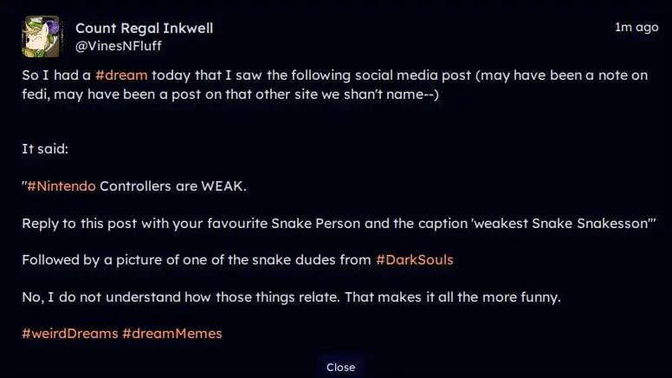Browse the #DarkSouls hashtag
The width and height of the screenshot is (672, 378).
(415, 260)
